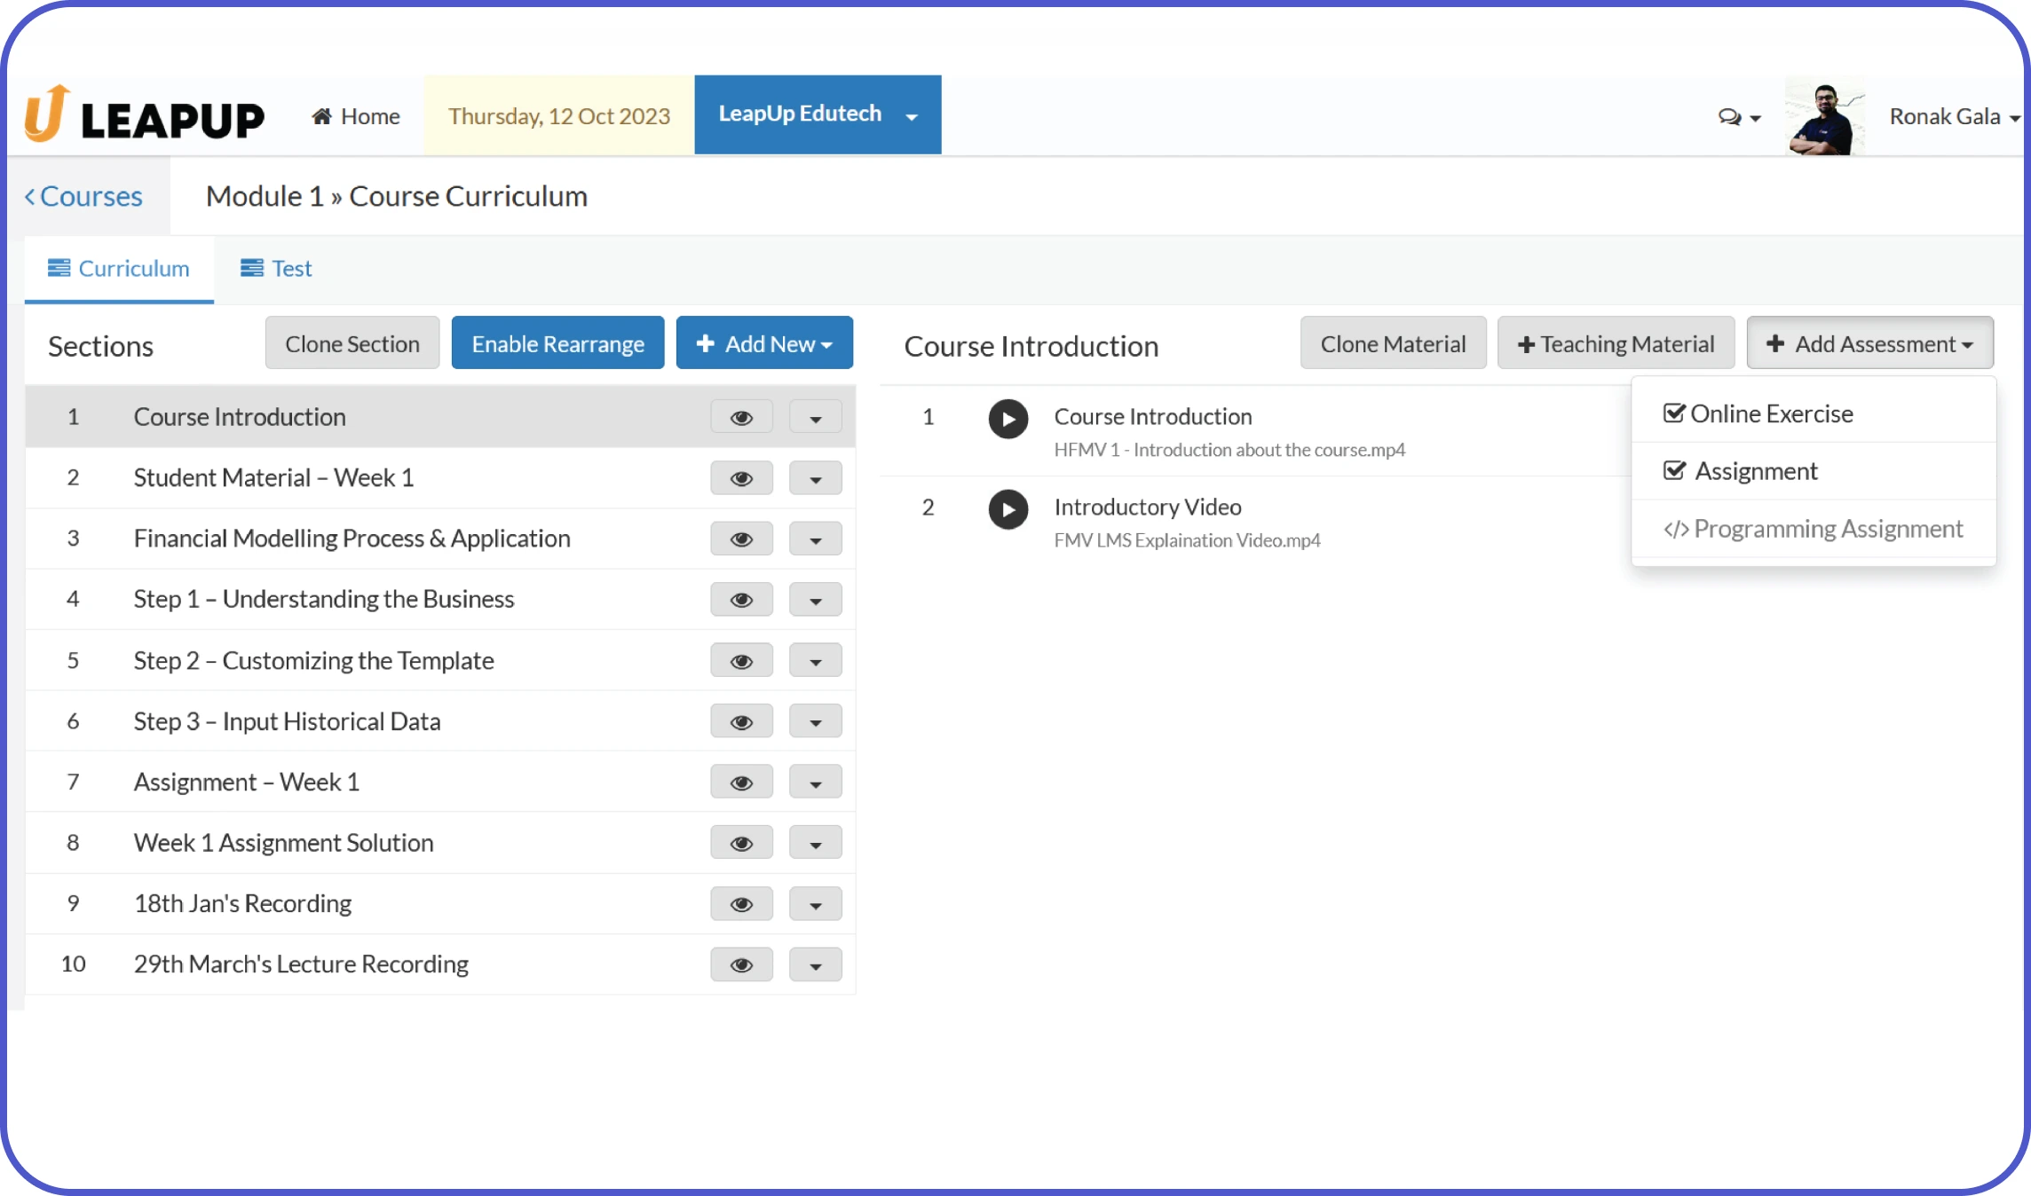Click the LeapUp logo

pos(145,115)
